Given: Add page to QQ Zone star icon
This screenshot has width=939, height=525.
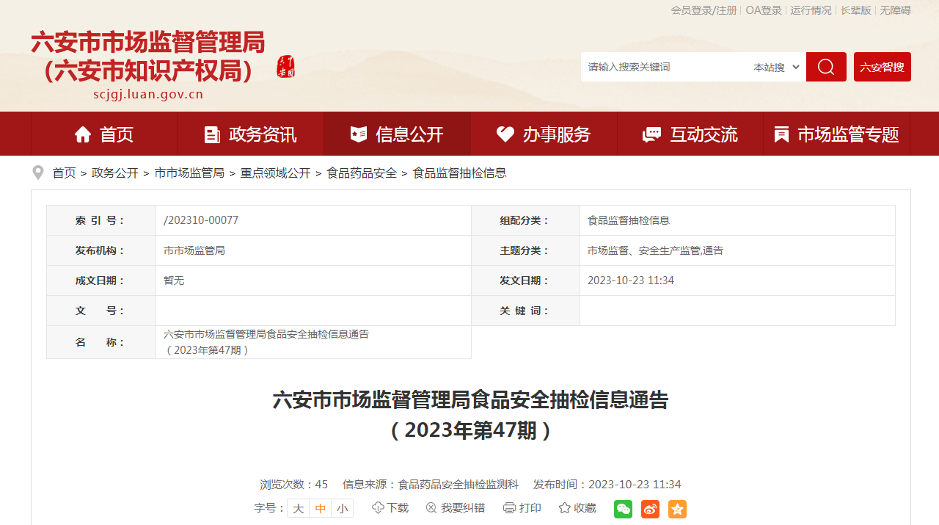Looking at the screenshot, I should pyautogui.click(x=677, y=509).
